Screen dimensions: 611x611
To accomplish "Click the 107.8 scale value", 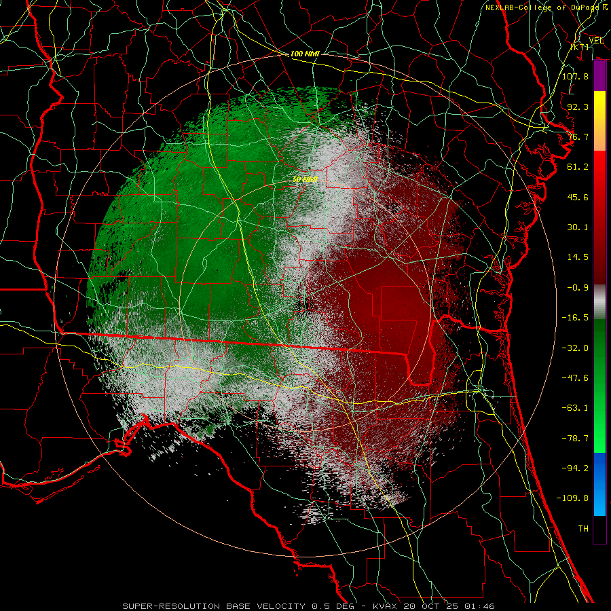I will (575, 76).
